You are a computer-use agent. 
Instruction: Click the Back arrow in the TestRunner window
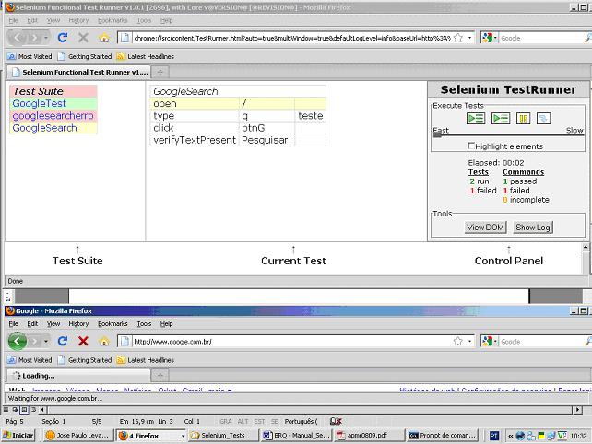click(x=17, y=38)
